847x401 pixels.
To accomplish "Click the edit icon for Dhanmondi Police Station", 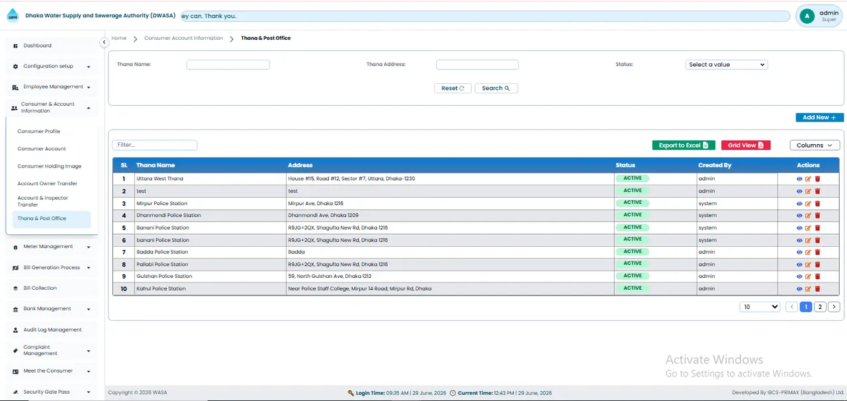I will [808, 216].
